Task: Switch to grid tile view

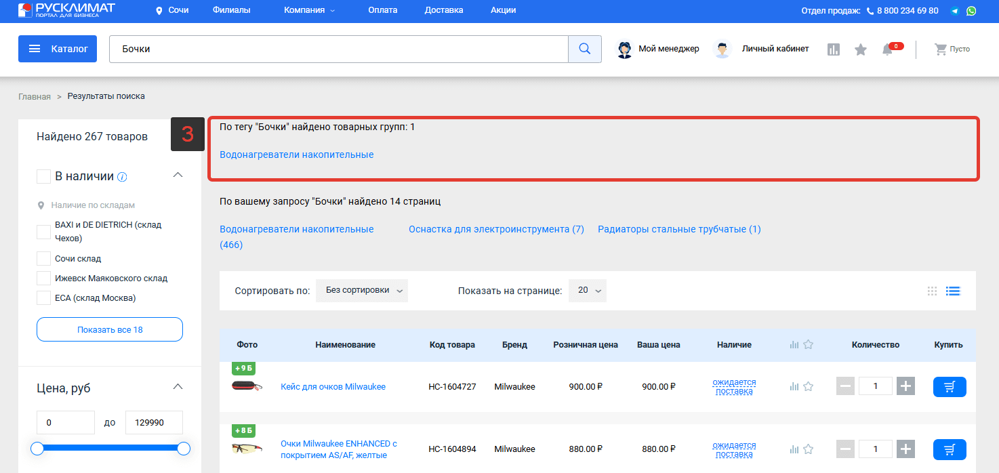Action: [x=933, y=291]
